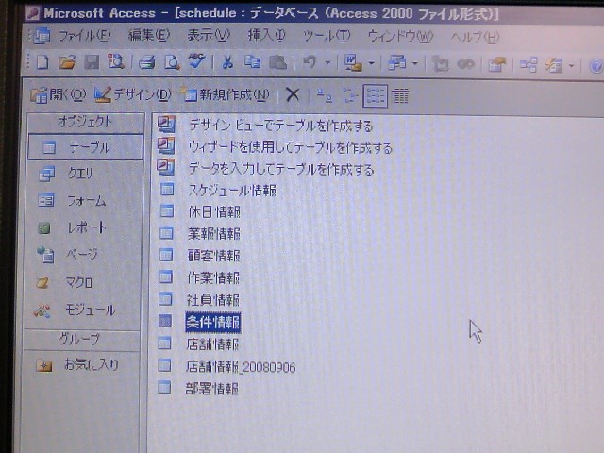Click the New document toolbar icon
The width and height of the screenshot is (604, 453).
42,62
